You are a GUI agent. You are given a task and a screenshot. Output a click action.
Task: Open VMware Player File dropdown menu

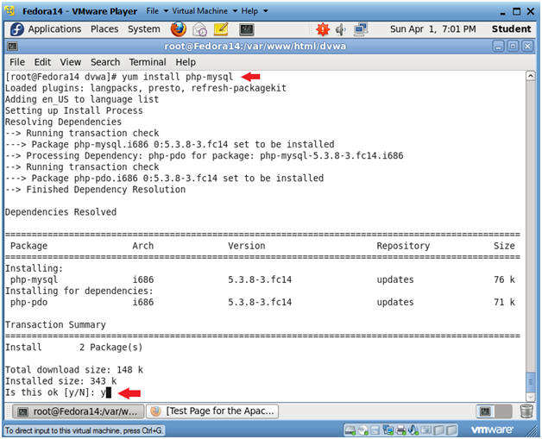[157, 11]
